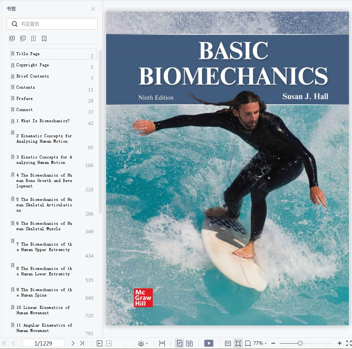
Task: Collapse all bookmarks in the panel
Action: coord(23,39)
